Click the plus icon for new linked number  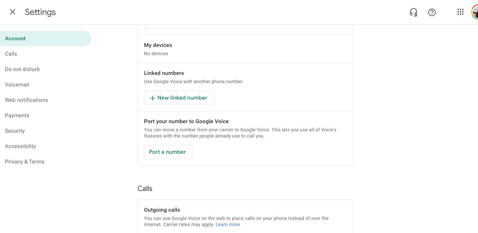tap(152, 98)
